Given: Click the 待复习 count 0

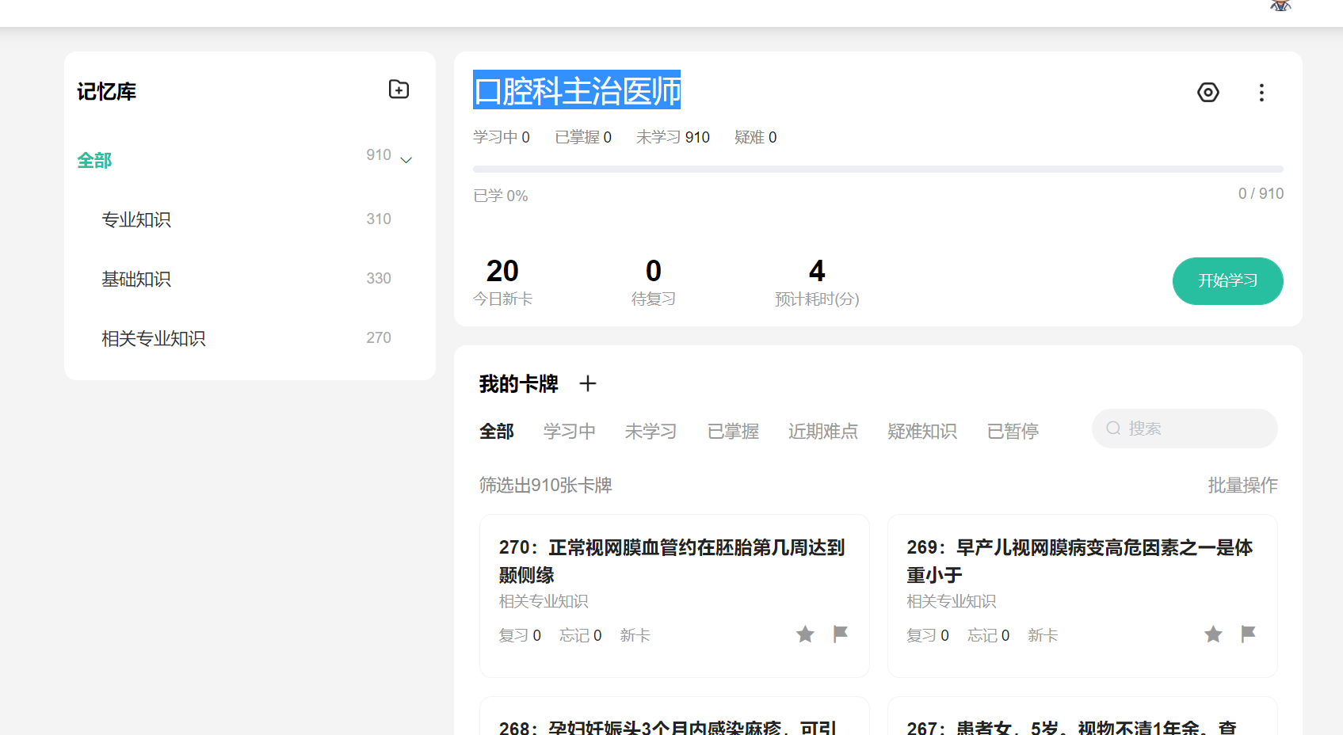Looking at the screenshot, I should 654,271.
